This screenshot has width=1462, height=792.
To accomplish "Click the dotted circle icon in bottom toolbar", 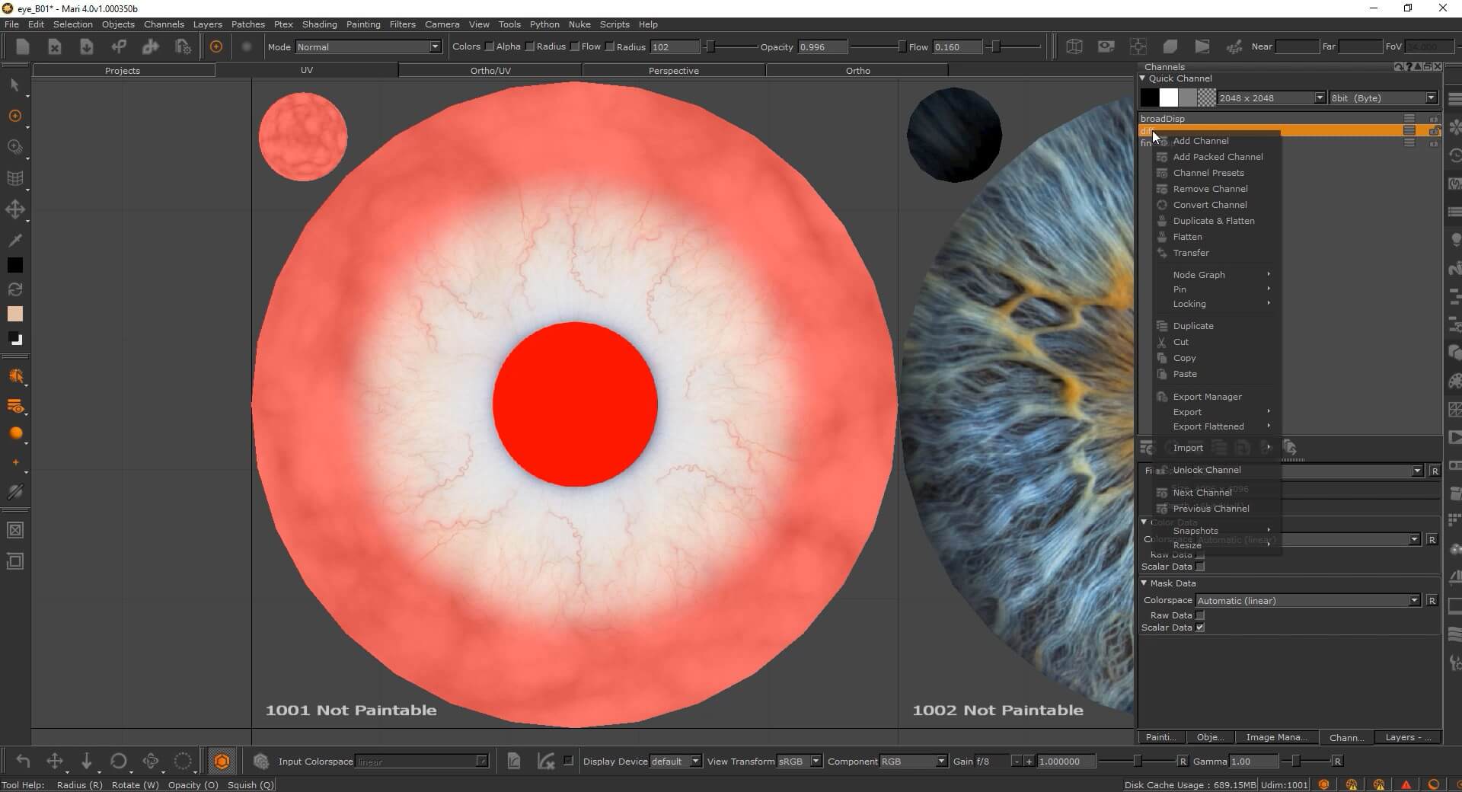I will [x=183, y=761].
